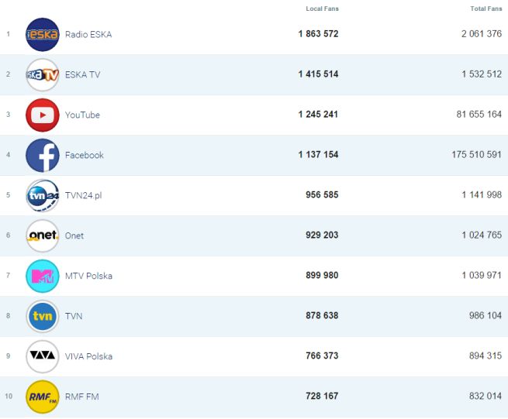Click the VIVA Polska logo icon
This screenshot has width=508, height=419.
click(42, 357)
